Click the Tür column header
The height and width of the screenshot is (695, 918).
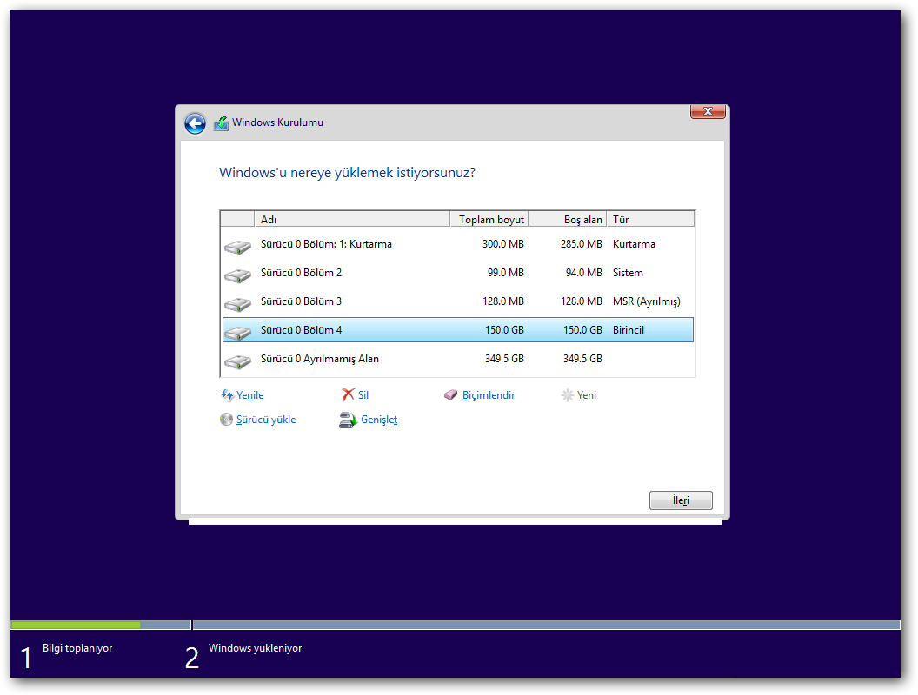621,219
